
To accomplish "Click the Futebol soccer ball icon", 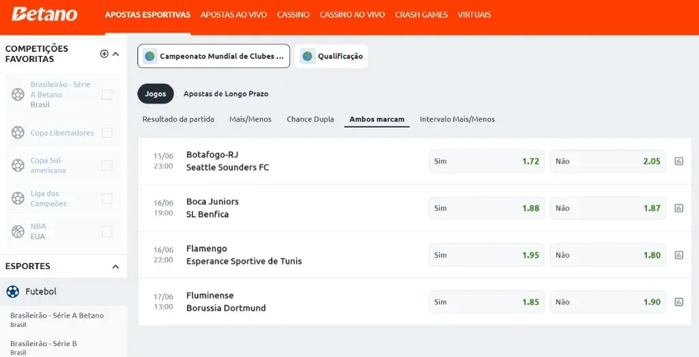I will point(12,292).
